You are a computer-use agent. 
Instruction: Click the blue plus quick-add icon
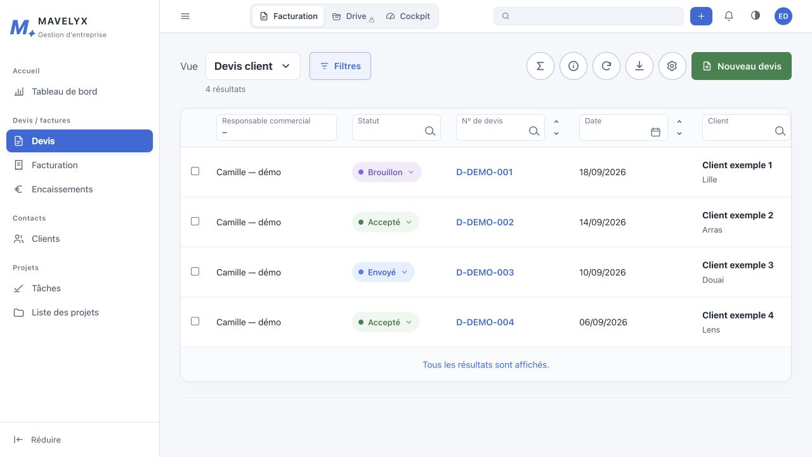[x=701, y=17]
